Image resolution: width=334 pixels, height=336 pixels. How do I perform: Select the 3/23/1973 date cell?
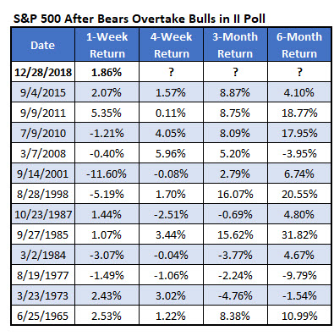click(43, 295)
